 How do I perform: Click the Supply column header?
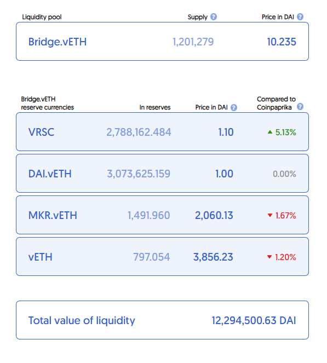pos(198,17)
